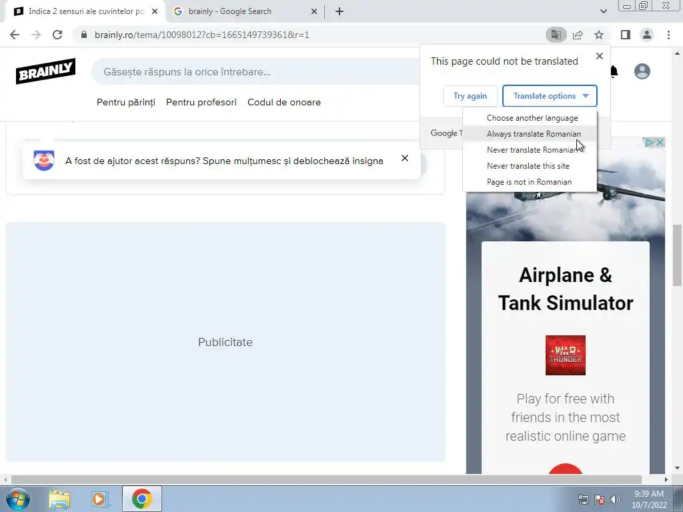Dismiss the 'A fost de ajutor' banner
The width and height of the screenshot is (683, 512).
click(x=405, y=158)
